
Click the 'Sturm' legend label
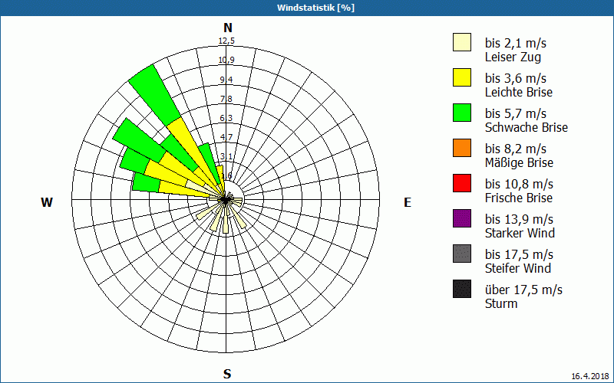click(x=501, y=303)
